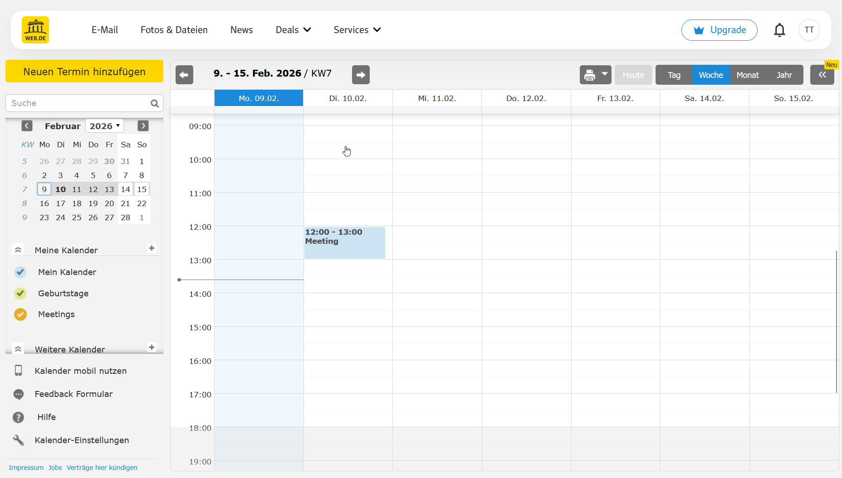Toggle Geburtstage calendar checkbox
This screenshot has width=842, height=478.
[x=20, y=294]
